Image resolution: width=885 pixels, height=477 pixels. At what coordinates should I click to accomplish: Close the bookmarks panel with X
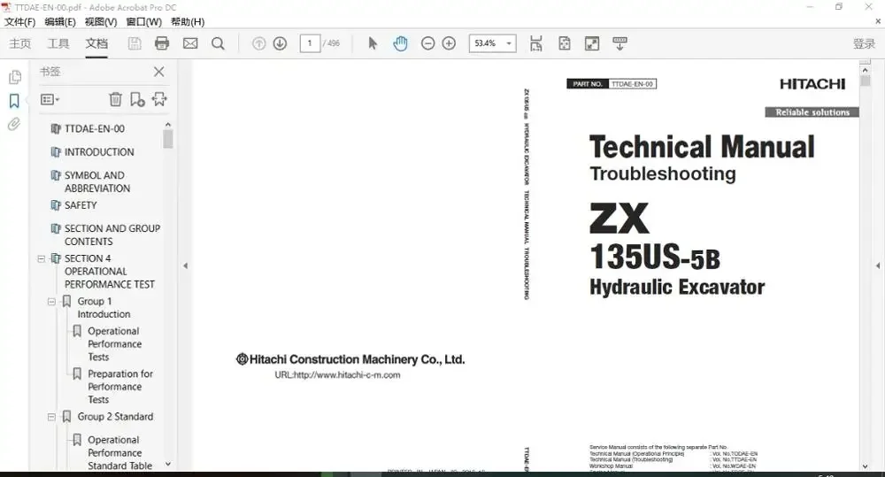pyautogui.click(x=159, y=72)
